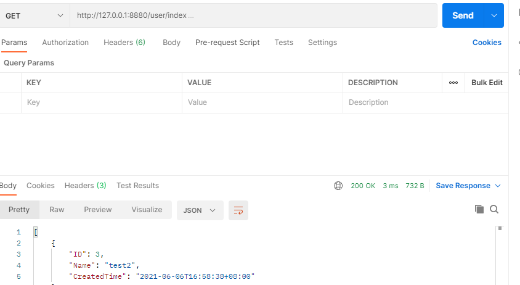
Task: Click the 200 OK status
Action: click(x=363, y=186)
